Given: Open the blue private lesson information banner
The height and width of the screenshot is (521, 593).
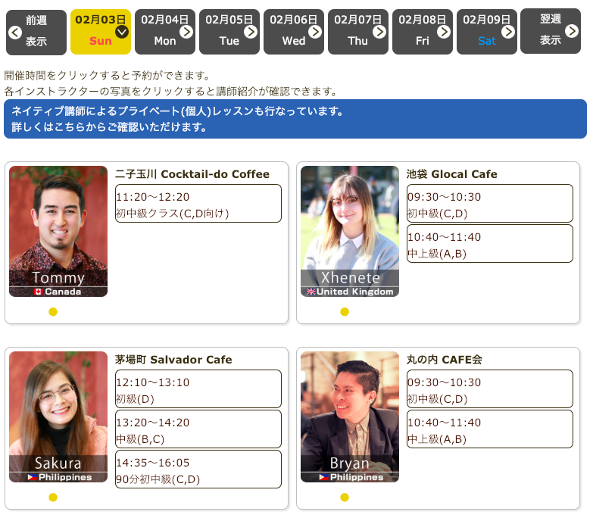Looking at the screenshot, I should click(295, 119).
